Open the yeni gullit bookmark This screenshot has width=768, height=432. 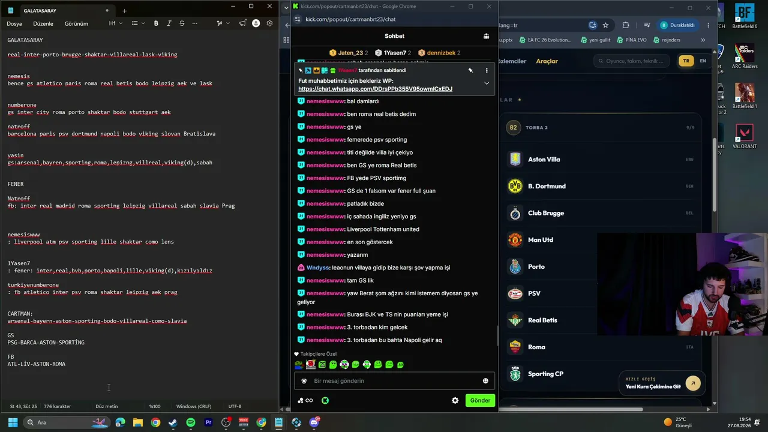(x=595, y=40)
